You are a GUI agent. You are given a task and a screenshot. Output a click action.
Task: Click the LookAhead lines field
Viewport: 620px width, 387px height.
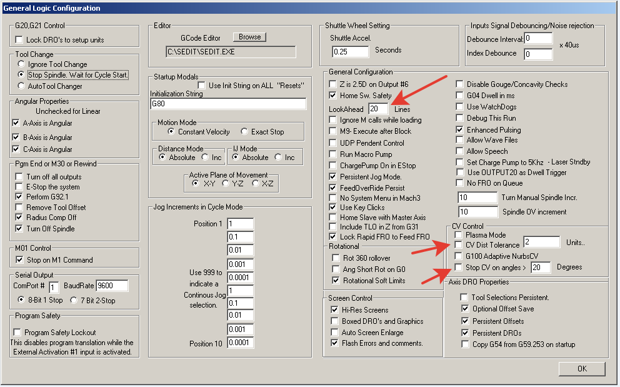point(378,109)
